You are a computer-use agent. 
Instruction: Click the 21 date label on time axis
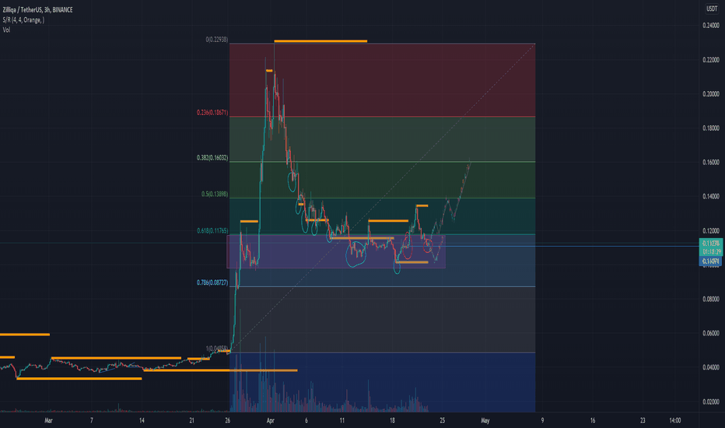tap(192, 420)
